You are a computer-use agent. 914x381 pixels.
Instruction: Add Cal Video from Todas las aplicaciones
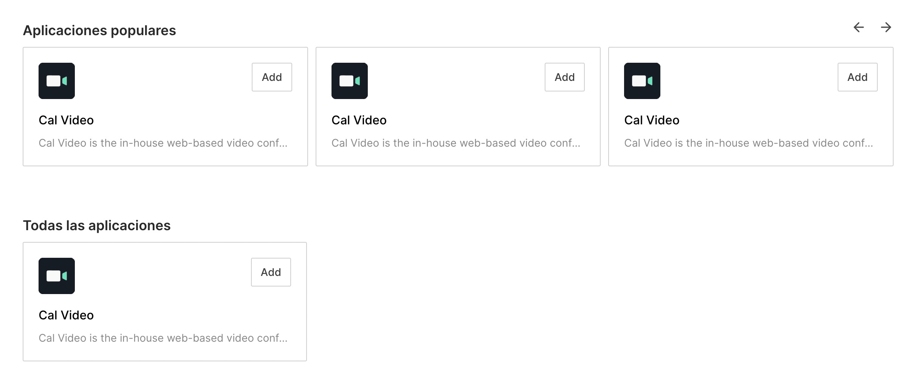[x=271, y=272]
